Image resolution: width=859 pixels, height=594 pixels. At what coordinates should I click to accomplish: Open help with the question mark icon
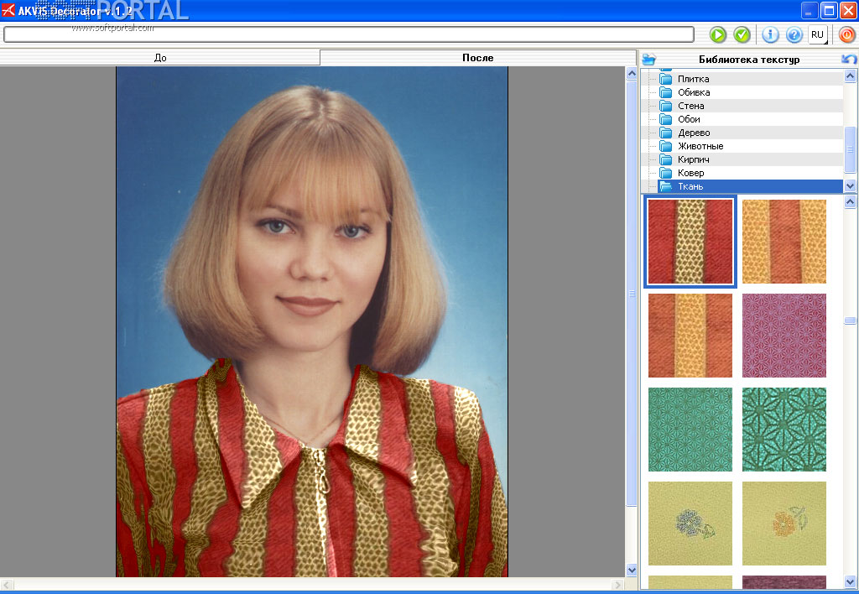coord(794,34)
